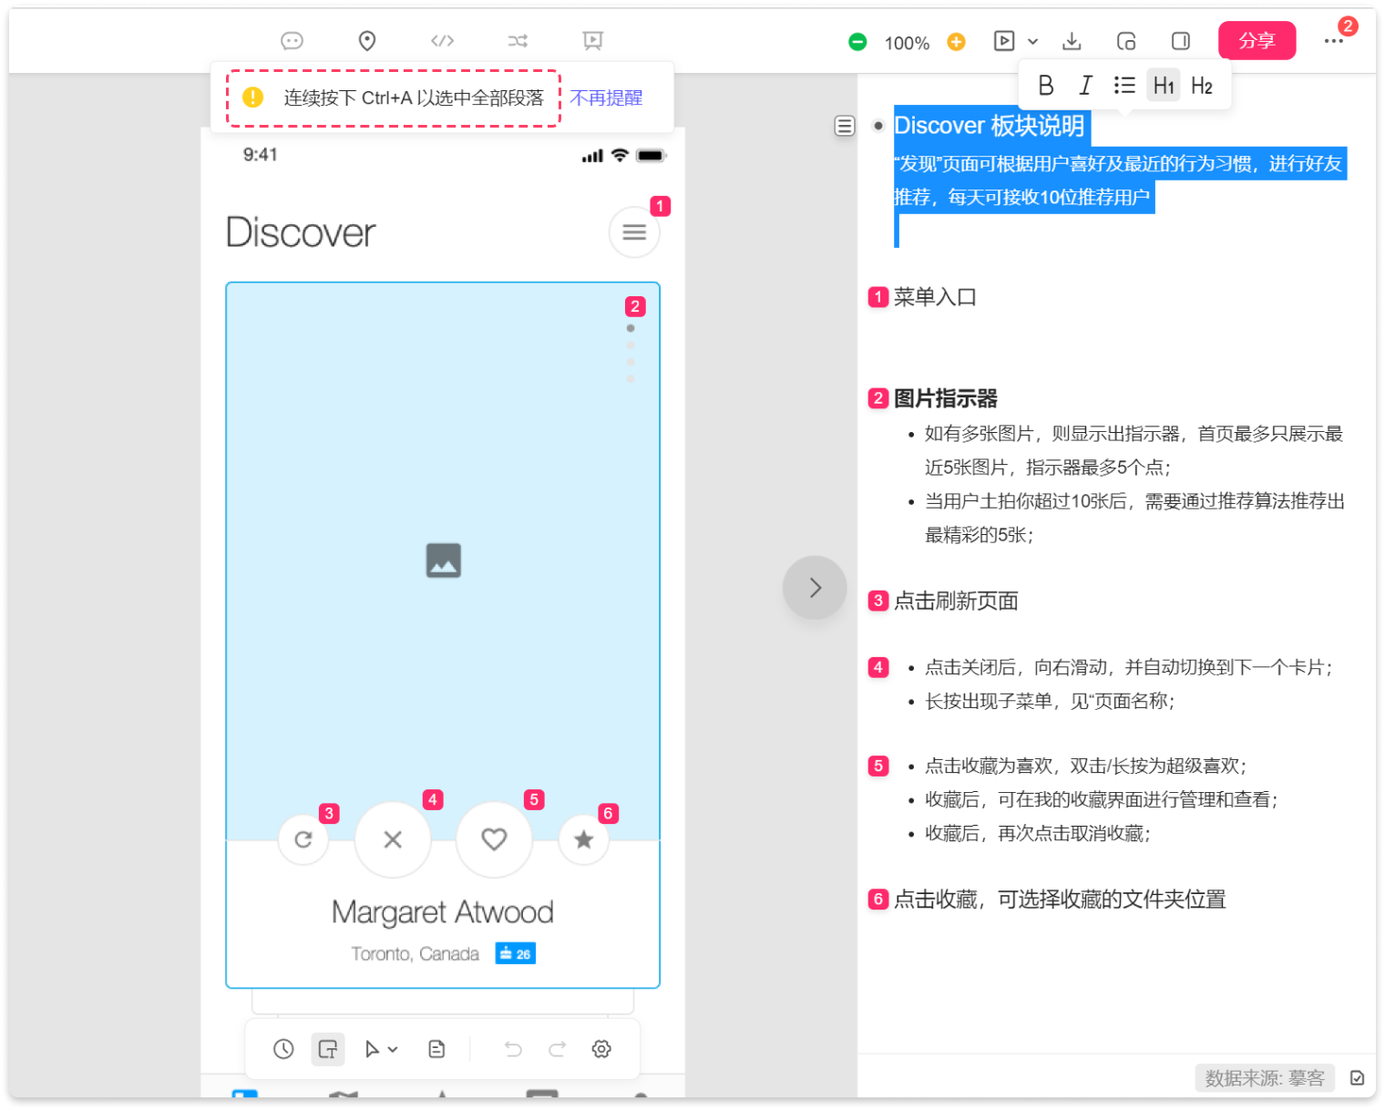The height and width of the screenshot is (1111, 1385).
Task: Collapse the notes panel with chevron arrow
Action: point(815,588)
